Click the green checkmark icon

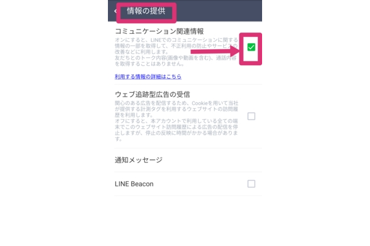click(x=251, y=47)
